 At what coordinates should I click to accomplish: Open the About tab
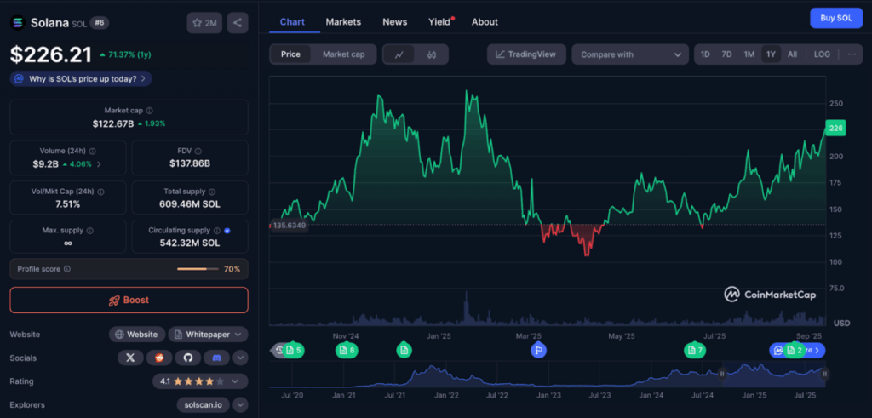[x=485, y=21]
